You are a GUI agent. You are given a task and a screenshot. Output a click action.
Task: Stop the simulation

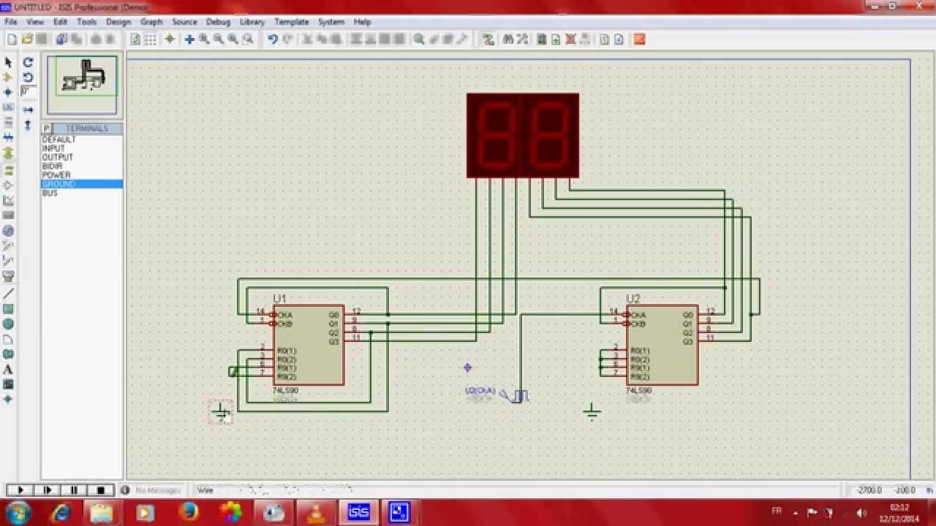101,490
